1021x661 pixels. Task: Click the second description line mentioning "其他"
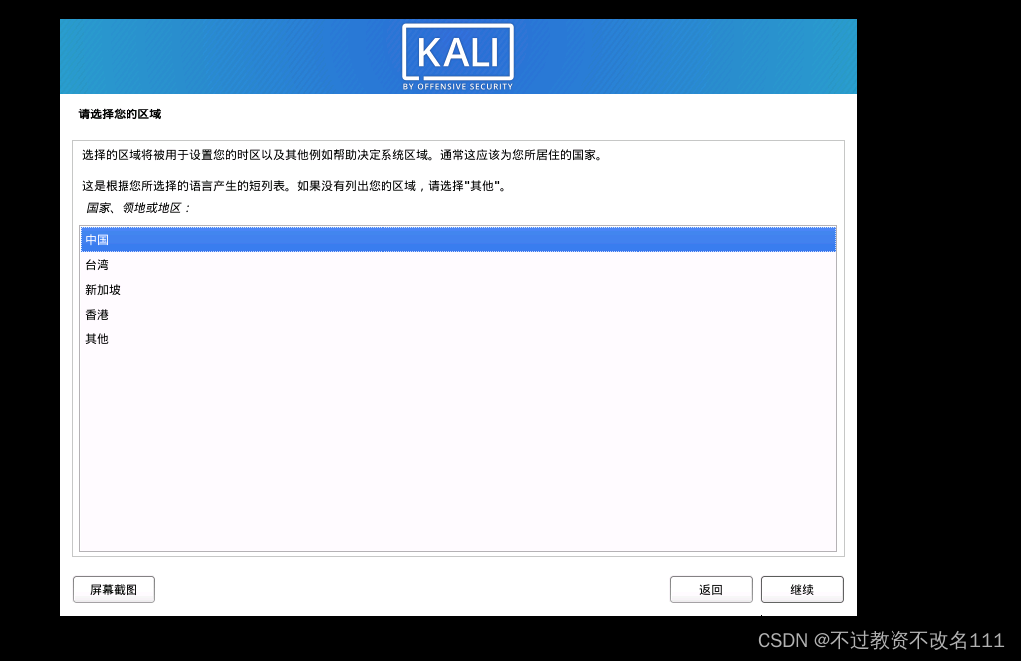click(294, 186)
